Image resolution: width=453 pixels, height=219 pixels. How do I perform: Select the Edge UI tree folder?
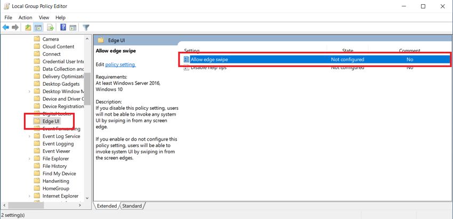[x=47, y=121]
